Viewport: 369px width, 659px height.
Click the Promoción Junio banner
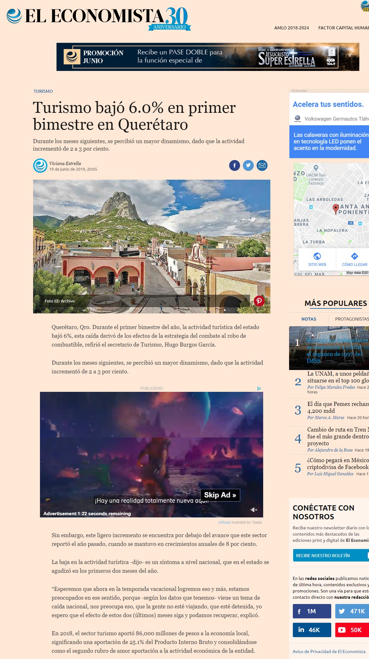[x=208, y=57]
